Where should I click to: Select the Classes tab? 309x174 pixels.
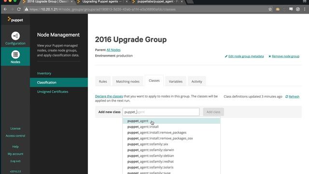tap(154, 81)
